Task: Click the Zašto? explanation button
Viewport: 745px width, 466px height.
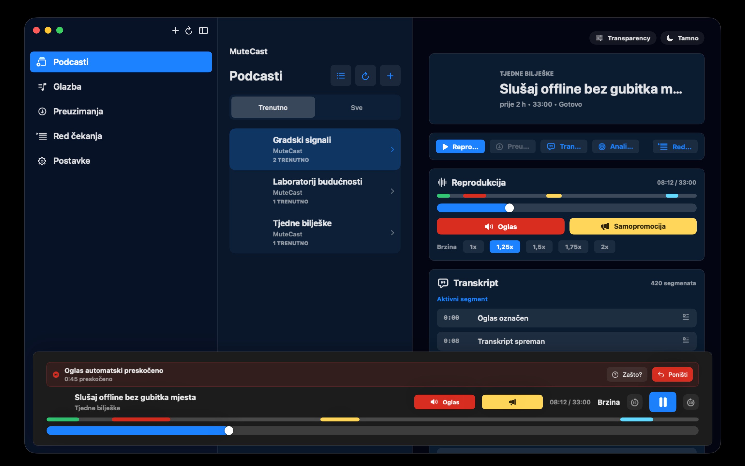Action: 627,374
